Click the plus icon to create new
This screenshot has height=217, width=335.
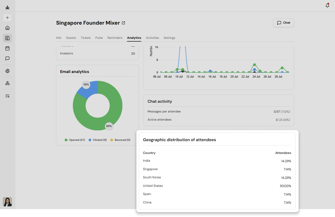coord(7,18)
